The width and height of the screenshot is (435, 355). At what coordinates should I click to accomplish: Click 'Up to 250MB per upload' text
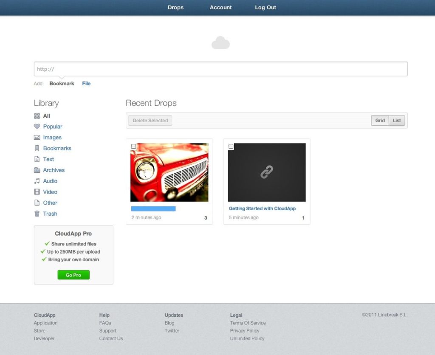click(x=73, y=251)
